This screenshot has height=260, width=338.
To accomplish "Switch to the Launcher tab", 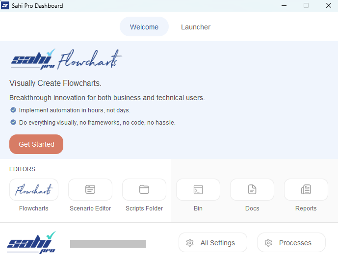I will tap(196, 27).
